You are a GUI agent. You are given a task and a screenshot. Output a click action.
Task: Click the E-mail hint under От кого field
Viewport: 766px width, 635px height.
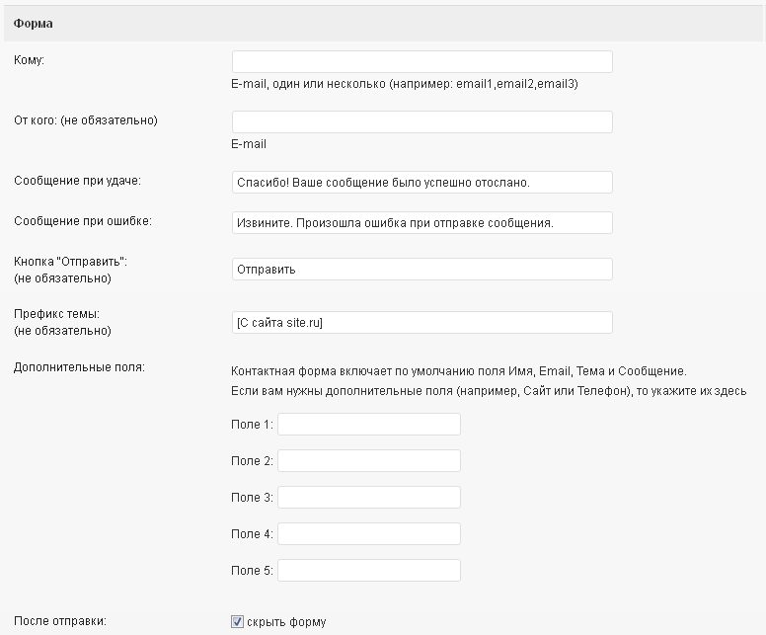pos(249,144)
